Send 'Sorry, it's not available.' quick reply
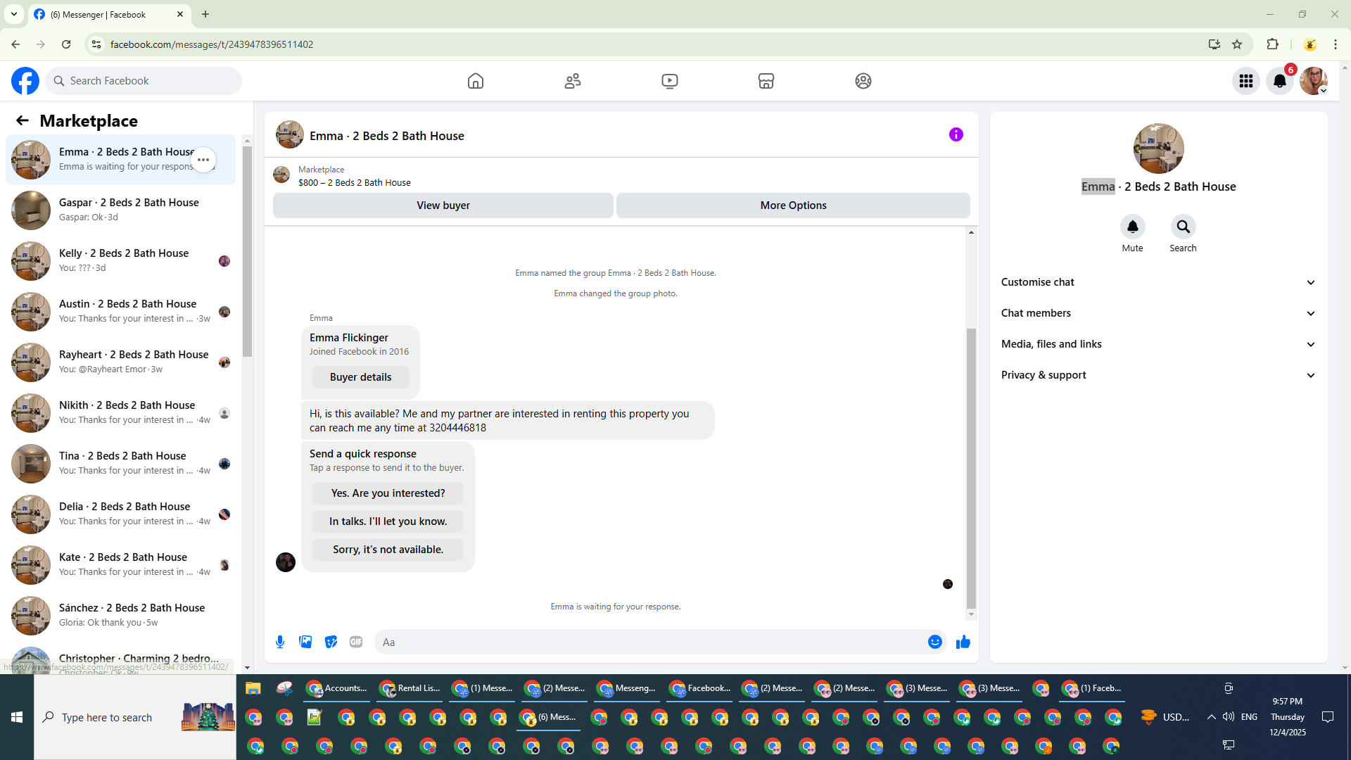 coord(388,550)
